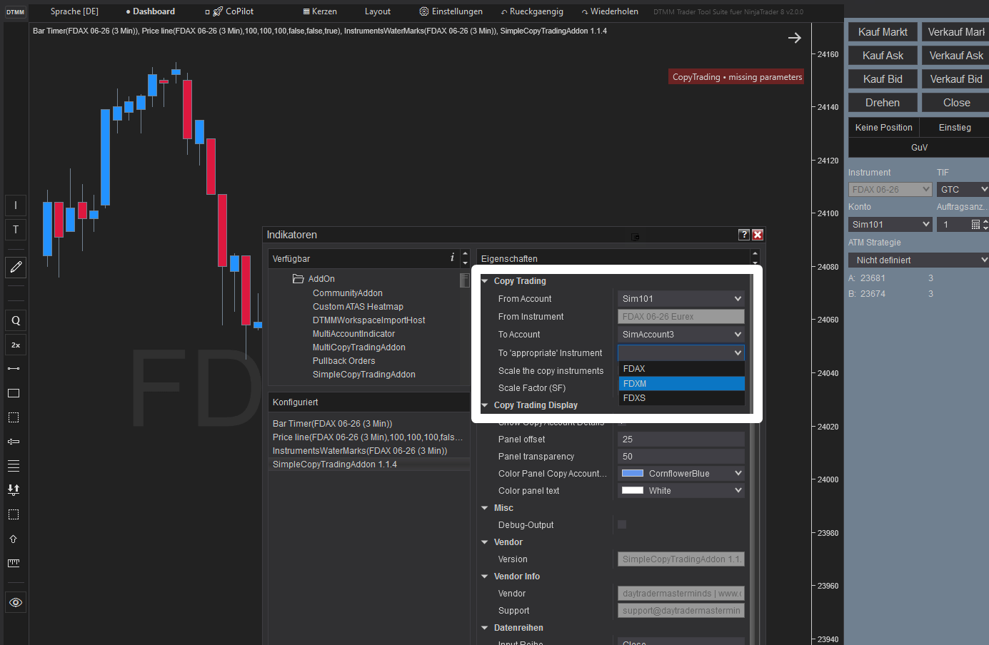989x645 pixels.
Task: Select the Pencil drawing tool
Action: pos(15,267)
